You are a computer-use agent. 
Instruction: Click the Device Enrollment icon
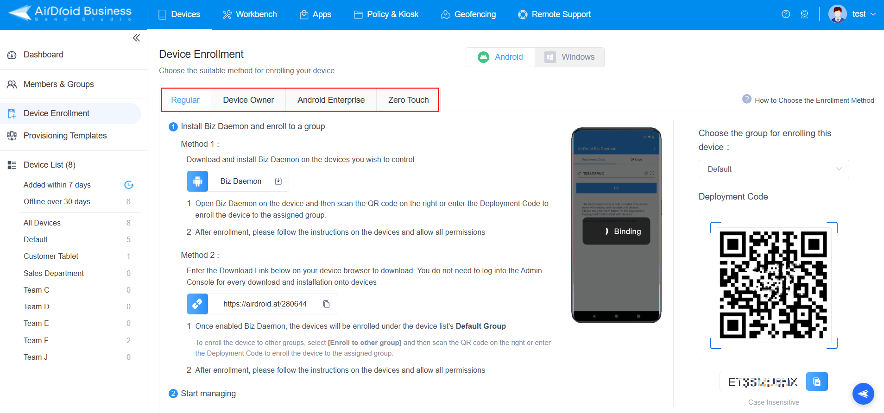(12, 113)
